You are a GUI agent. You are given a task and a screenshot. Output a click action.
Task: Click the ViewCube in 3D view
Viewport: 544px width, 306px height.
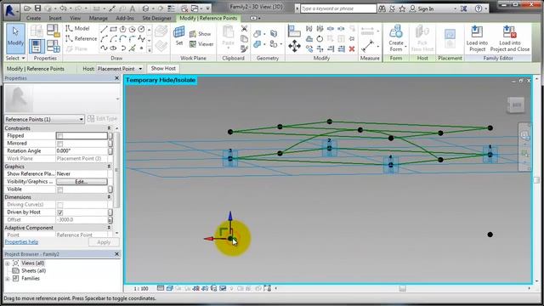click(516, 105)
